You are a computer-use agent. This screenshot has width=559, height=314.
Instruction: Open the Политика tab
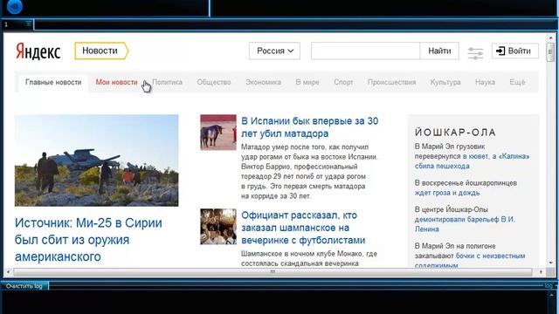coord(167,82)
